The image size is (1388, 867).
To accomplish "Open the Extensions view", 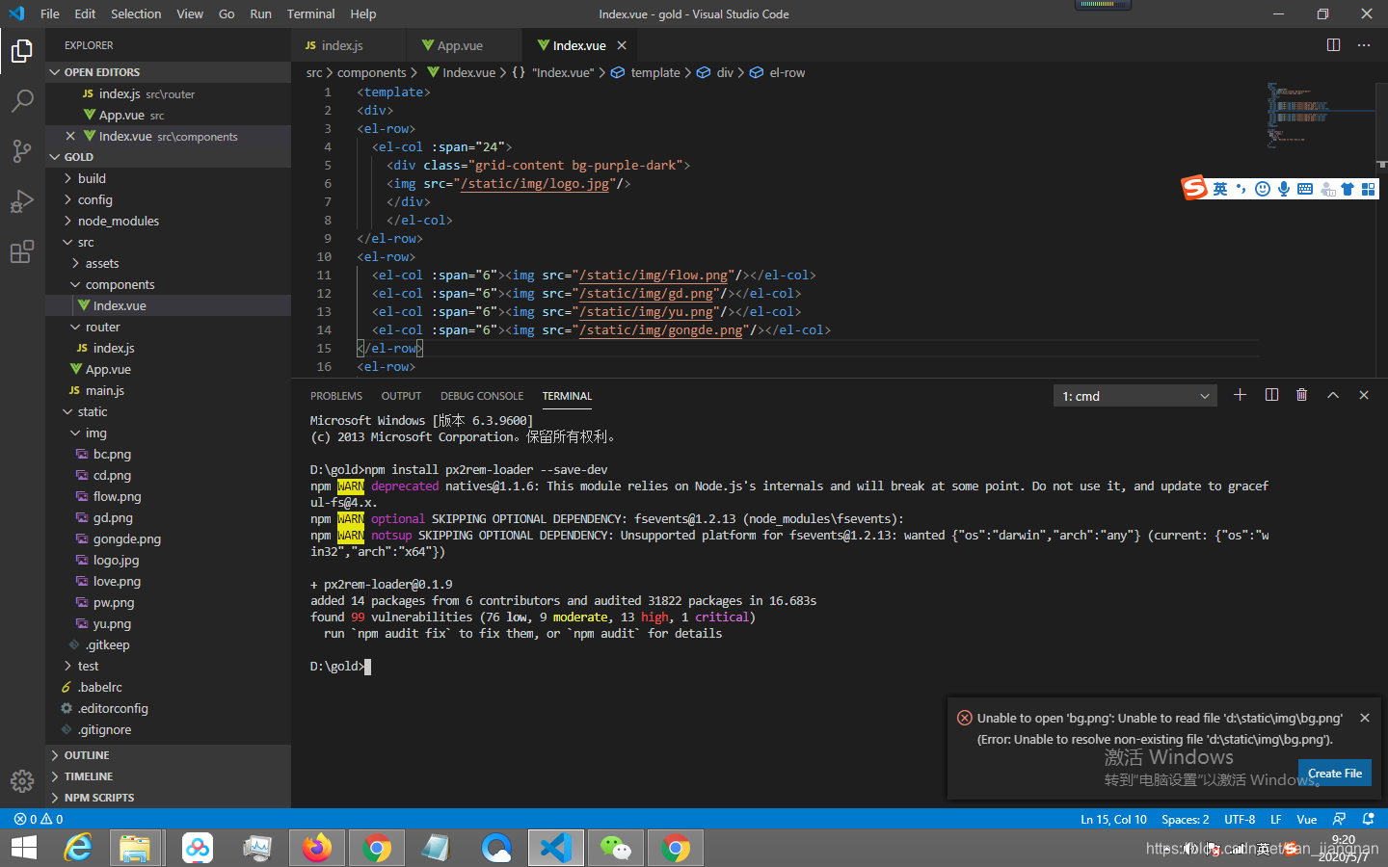I will 22,251.
